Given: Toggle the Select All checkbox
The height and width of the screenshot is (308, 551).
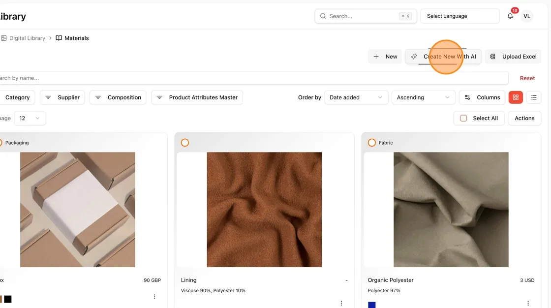Looking at the screenshot, I should point(463,118).
